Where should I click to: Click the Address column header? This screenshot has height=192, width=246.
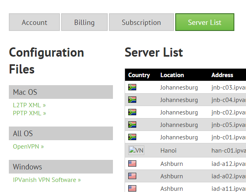(x=222, y=75)
